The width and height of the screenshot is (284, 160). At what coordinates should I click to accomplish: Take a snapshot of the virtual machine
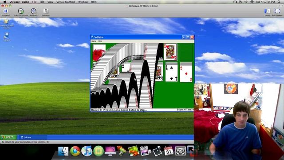pyautogui.click(x=21, y=12)
